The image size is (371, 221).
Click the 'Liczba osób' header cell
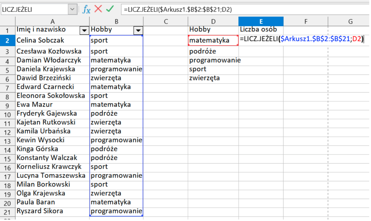point(260,30)
